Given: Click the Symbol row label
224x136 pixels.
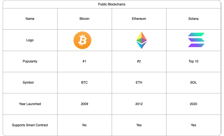Looking at the screenshot, I should pyautogui.click(x=28, y=83).
